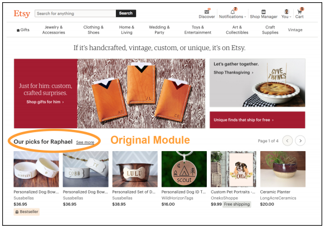325x228 pixels.
Task: Click the Notifications bell icon
Action: [232, 12]
